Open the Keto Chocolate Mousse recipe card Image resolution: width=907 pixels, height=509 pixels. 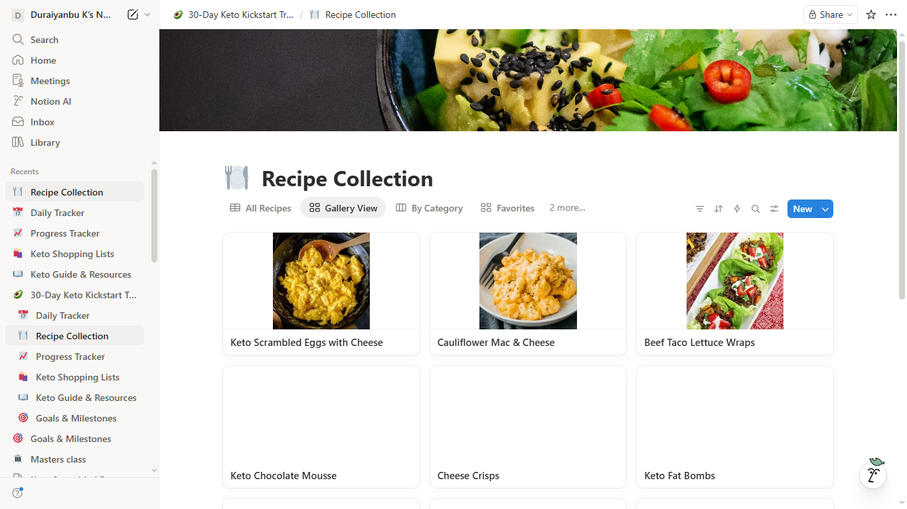[321, 427]
